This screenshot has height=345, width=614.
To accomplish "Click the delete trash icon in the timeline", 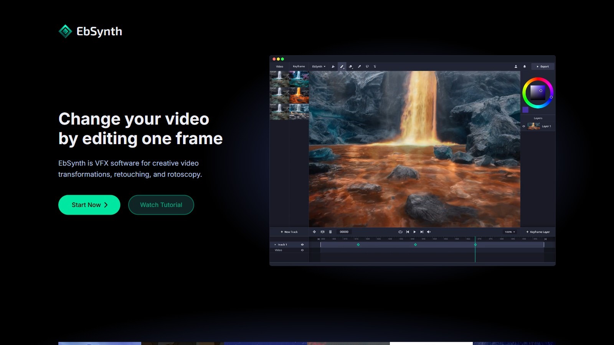I will point(330,232).
